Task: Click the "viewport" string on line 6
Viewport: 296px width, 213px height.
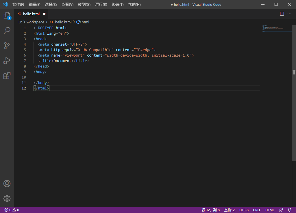Action: (74, 55)
